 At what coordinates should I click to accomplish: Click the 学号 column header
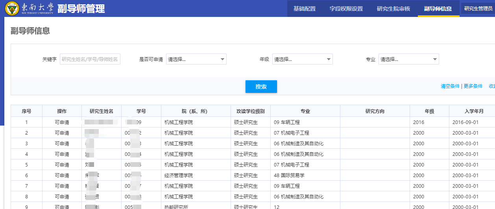pyautogui.click(x=141, y=111)
